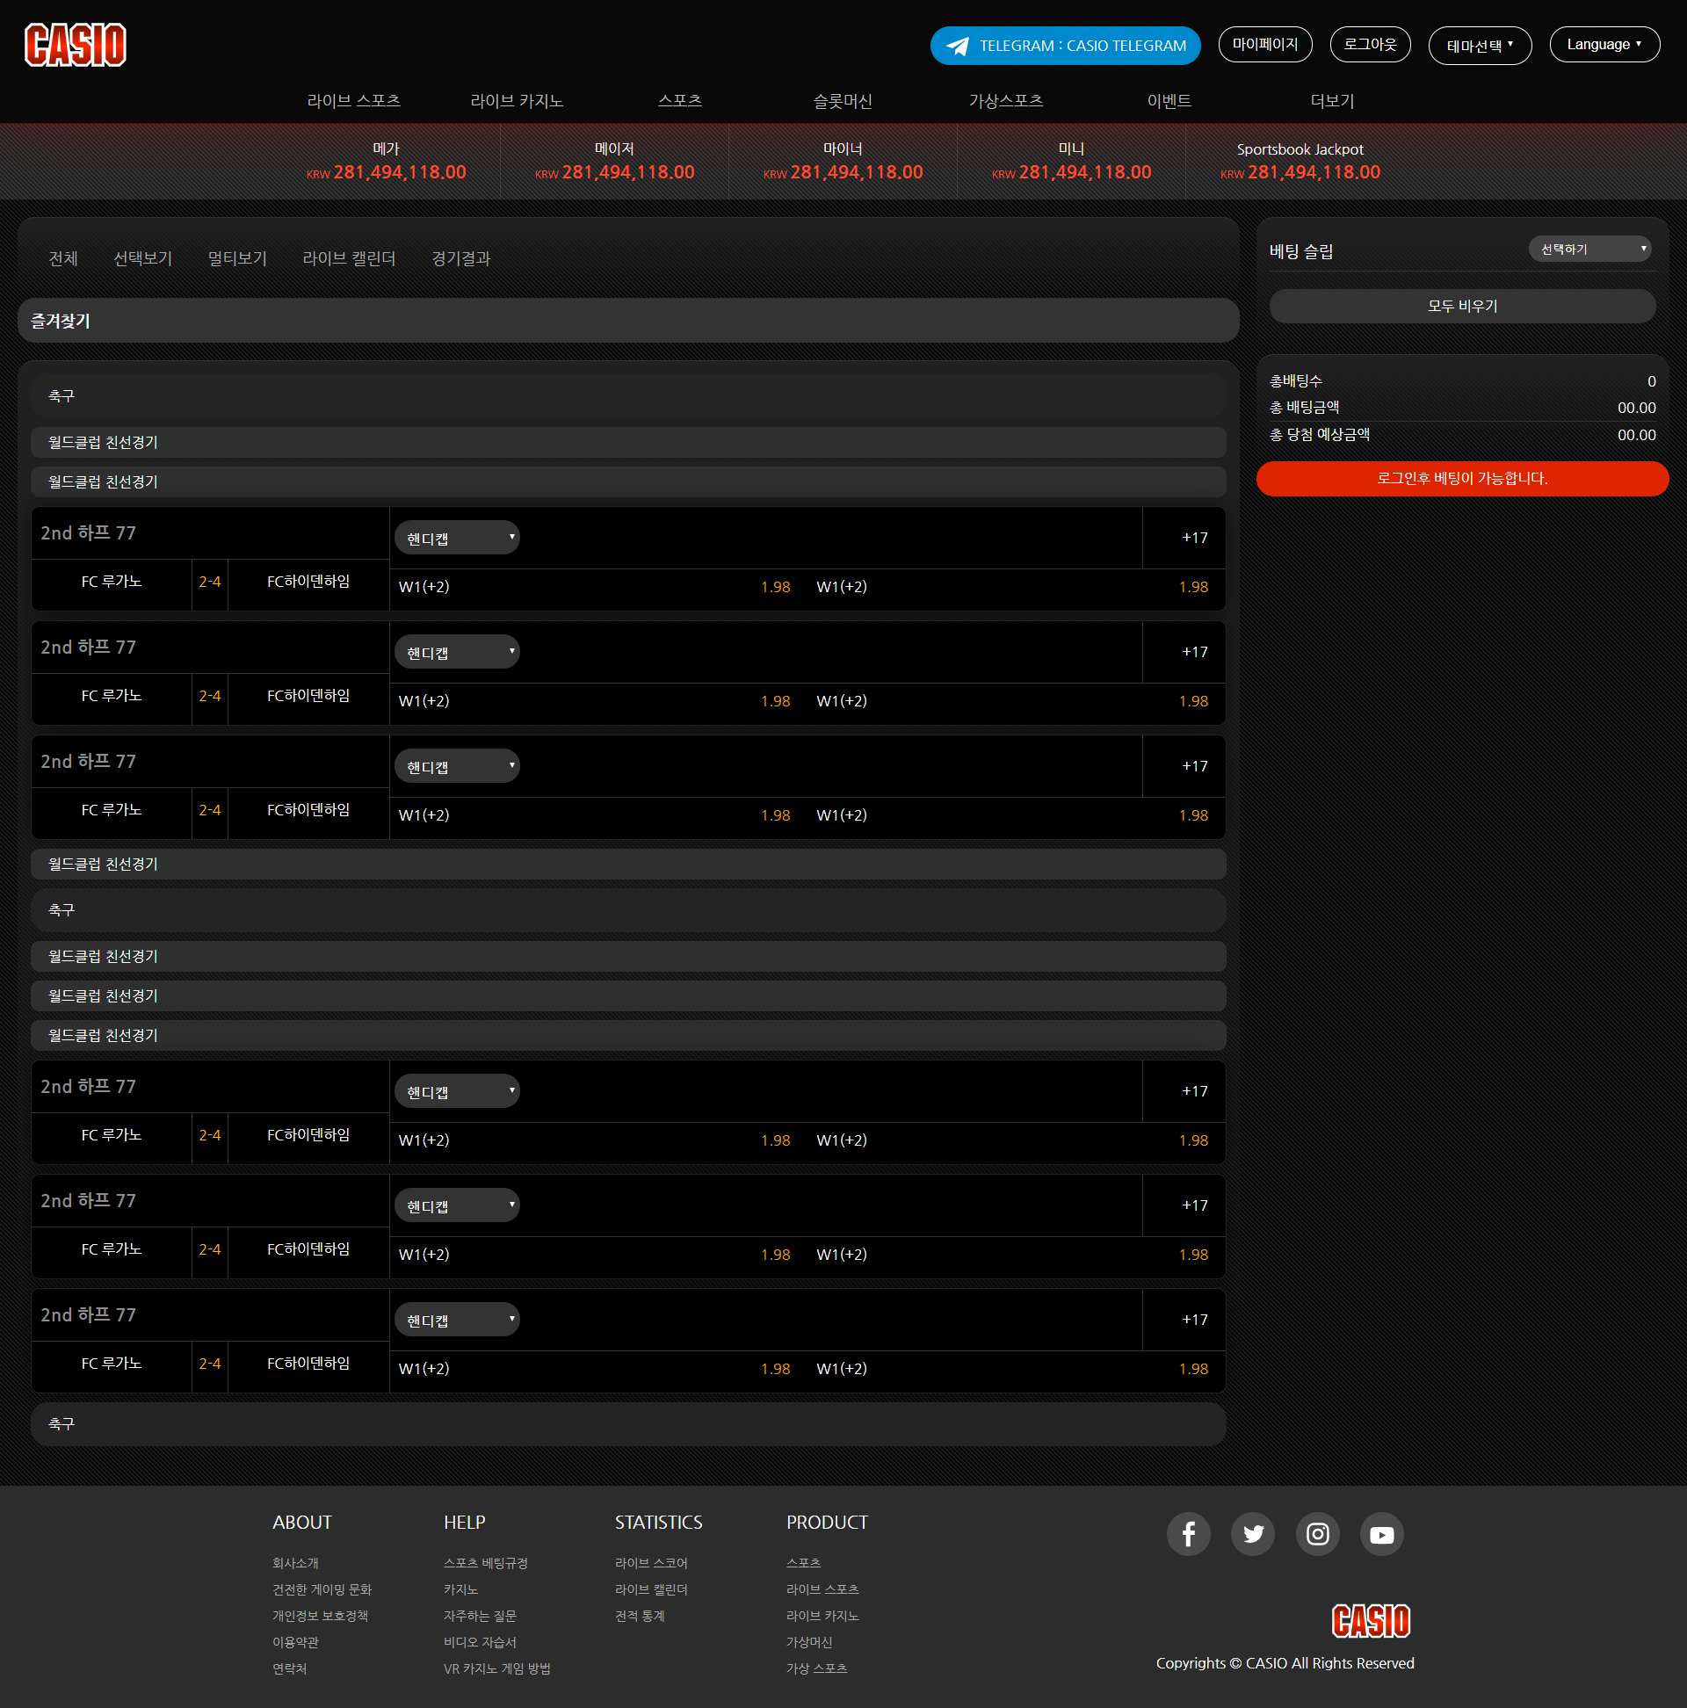The image size is (1687, 1708).
Task: Expand the 선택하기 dropdown in betting slip
Action: [1589, 250]
